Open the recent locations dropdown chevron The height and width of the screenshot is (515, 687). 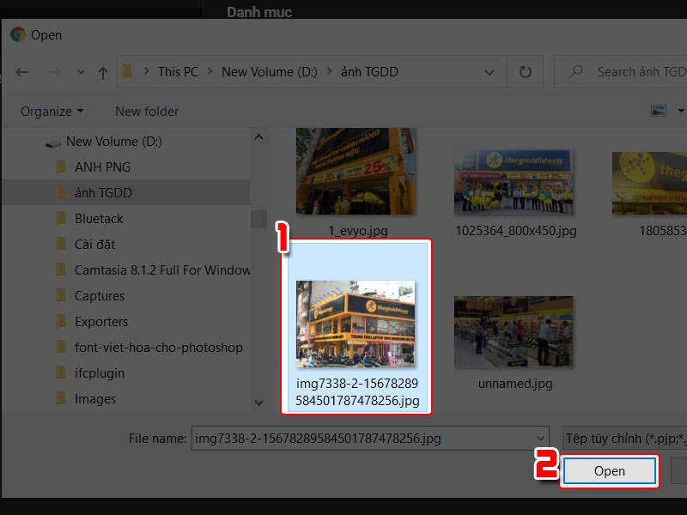click(x=81, y=72)
